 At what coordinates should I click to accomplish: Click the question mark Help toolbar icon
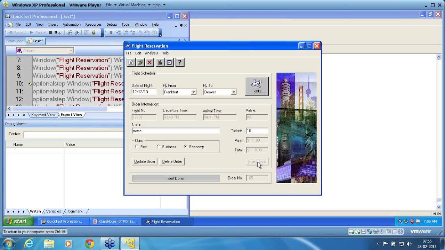(179, 62)
